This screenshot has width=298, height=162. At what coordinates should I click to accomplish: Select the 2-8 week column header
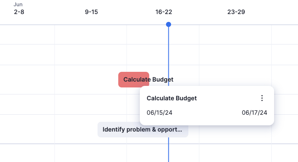(19, 12)
